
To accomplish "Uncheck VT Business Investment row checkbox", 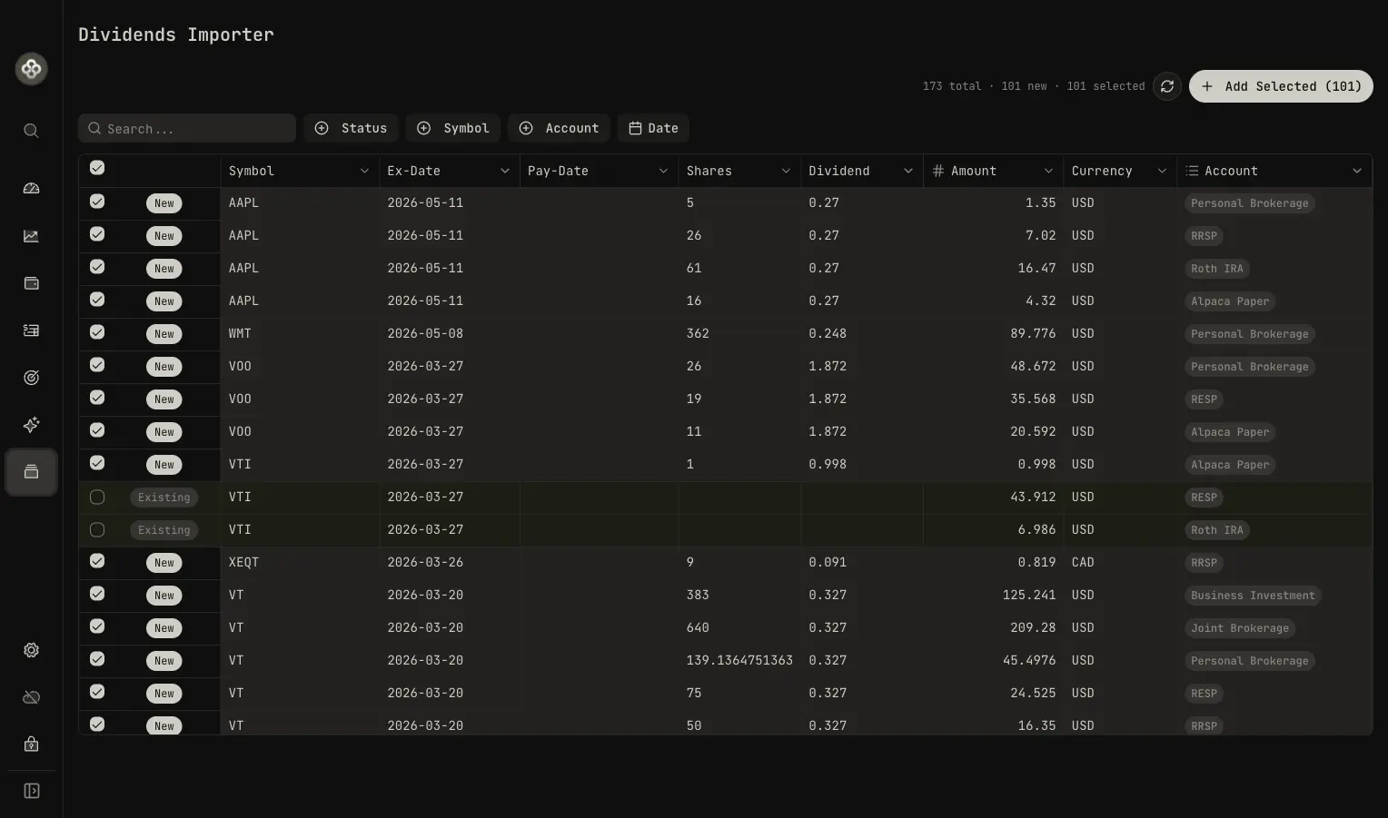I will (97, 594).
